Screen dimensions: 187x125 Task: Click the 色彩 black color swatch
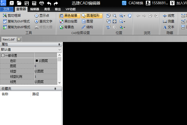click(37, 61)
